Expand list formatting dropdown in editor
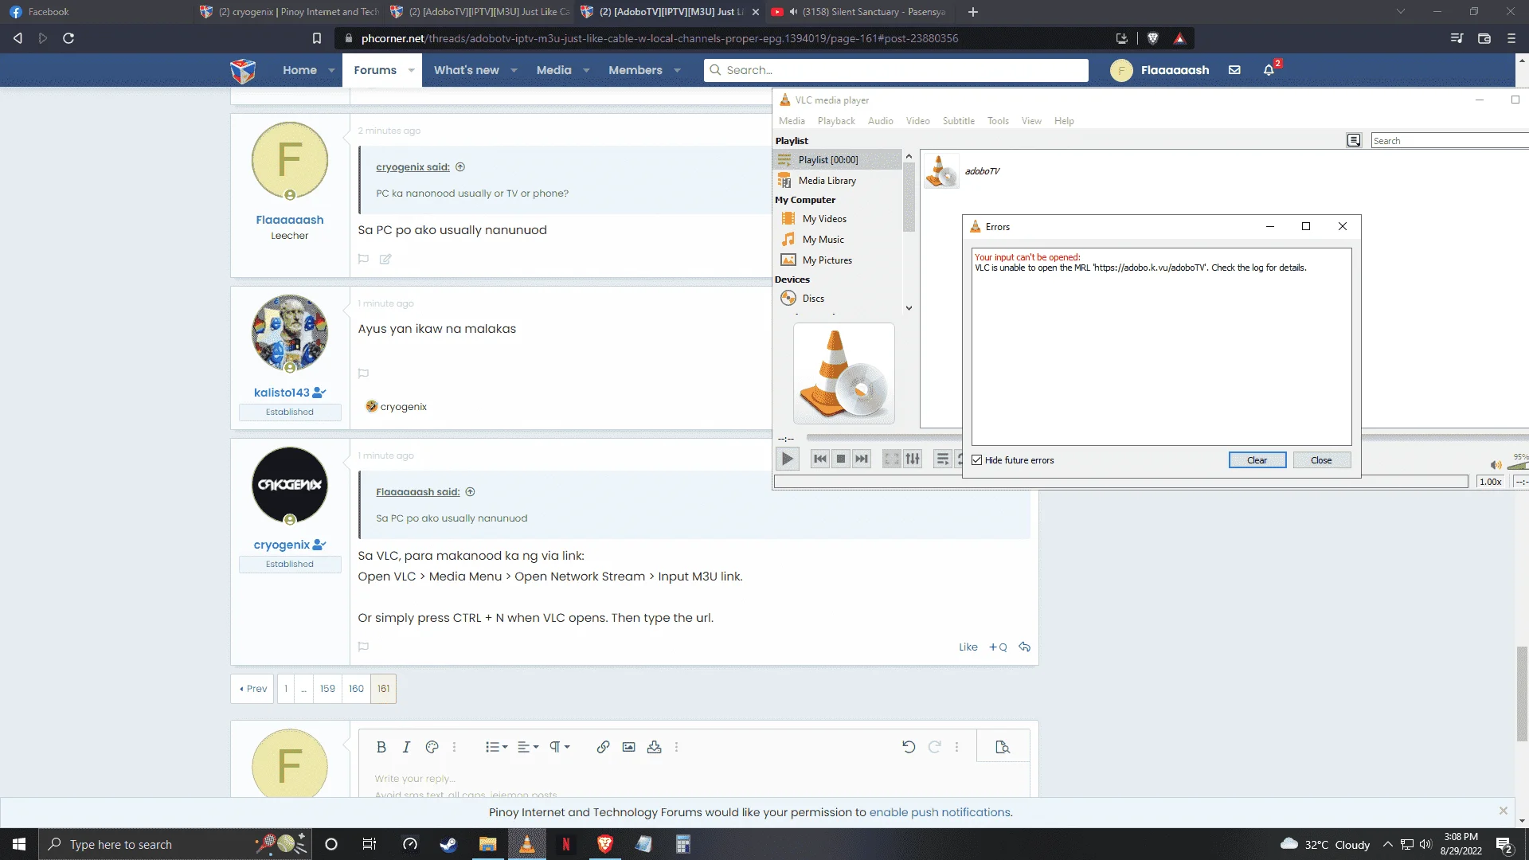The image size is (1529, 860). point(496,747)
